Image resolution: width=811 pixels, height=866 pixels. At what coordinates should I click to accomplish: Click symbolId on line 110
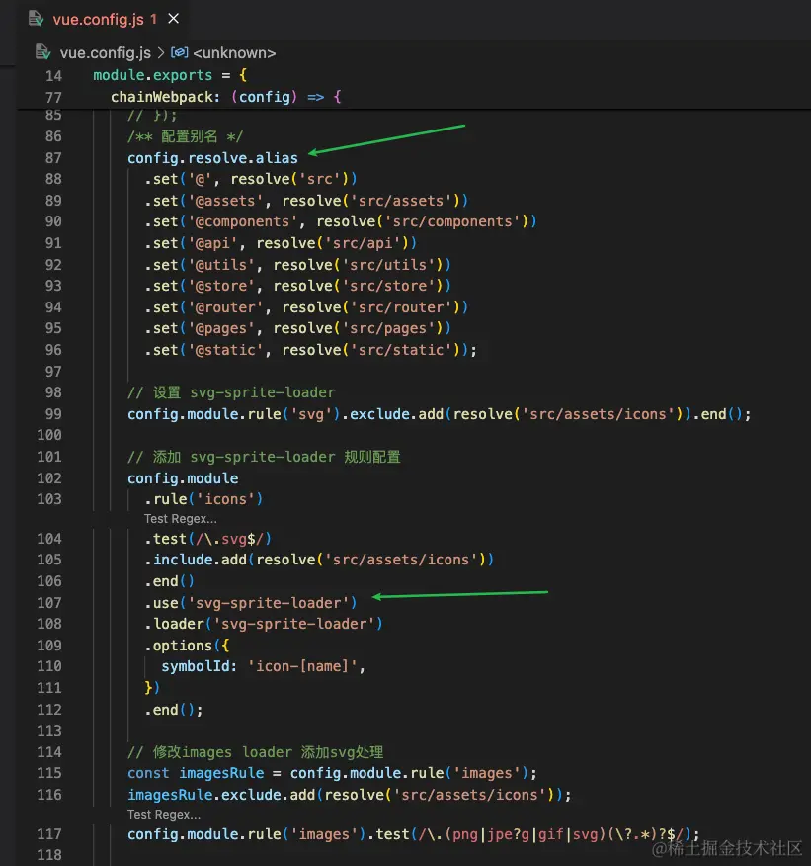[x=196, y=666]
